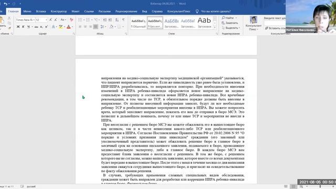Open the Вид (View) tab

(x=145, y=12)
